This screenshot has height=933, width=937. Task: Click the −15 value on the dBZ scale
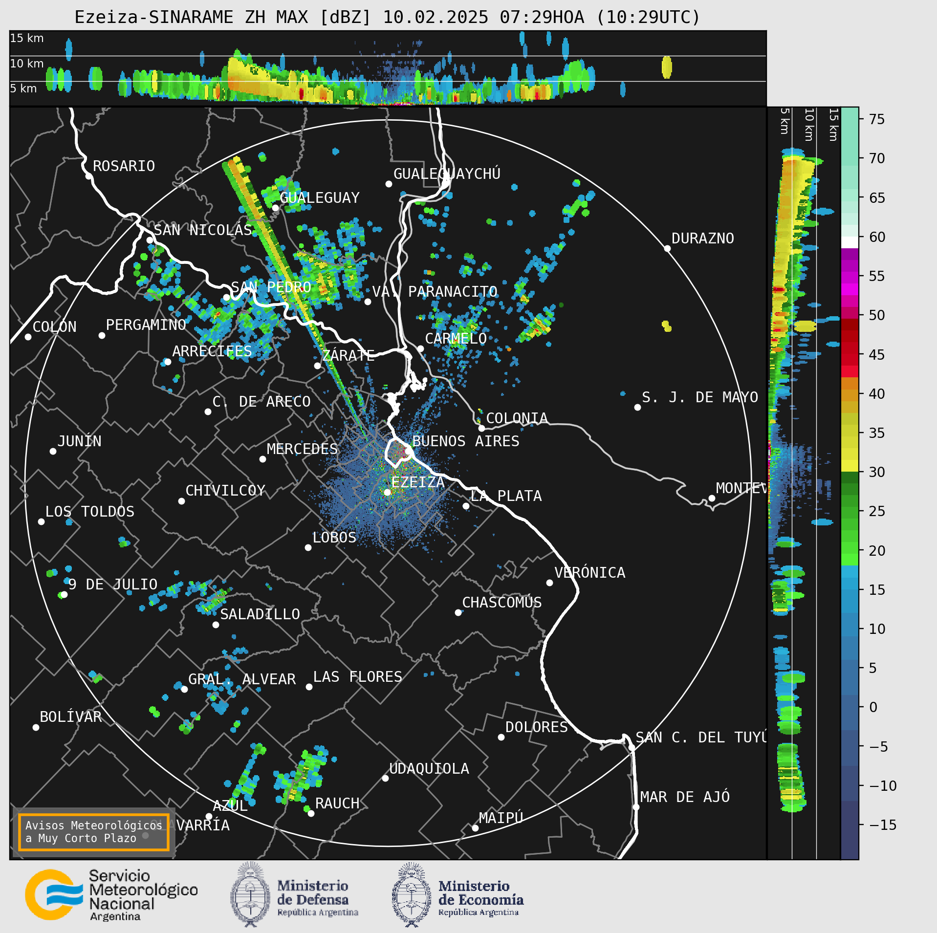[x=883, y=825]
